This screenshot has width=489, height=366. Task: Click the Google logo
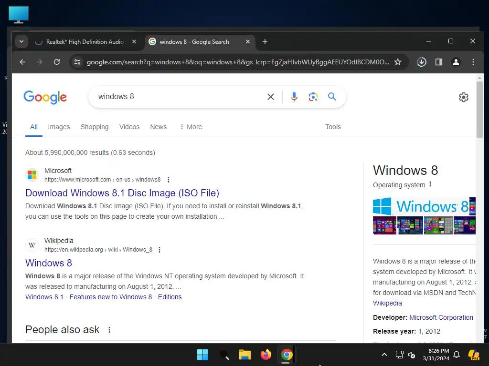pos(45,97)
